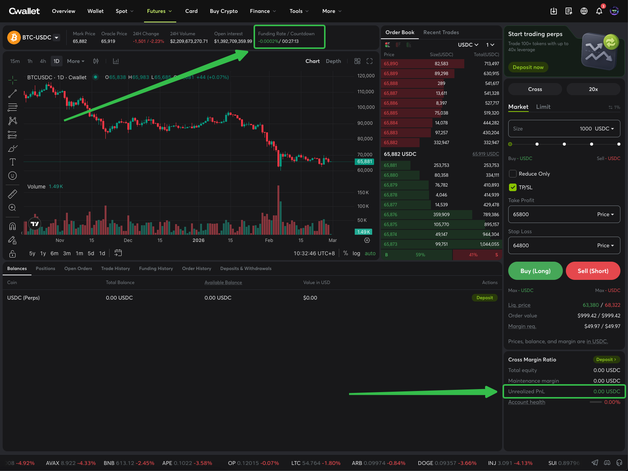
Task: Click the language globe icon
Action: point(584,11)
